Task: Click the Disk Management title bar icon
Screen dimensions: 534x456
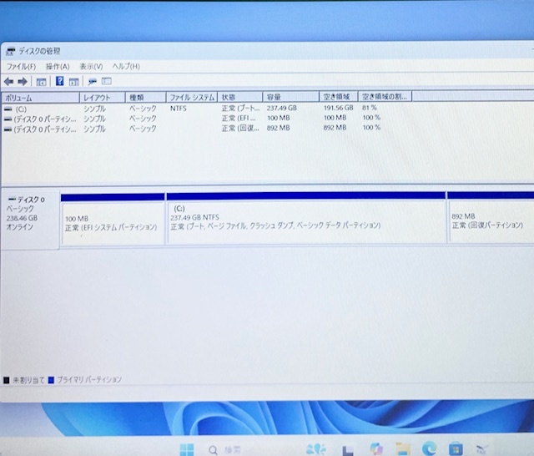Action: pos(11,52)
